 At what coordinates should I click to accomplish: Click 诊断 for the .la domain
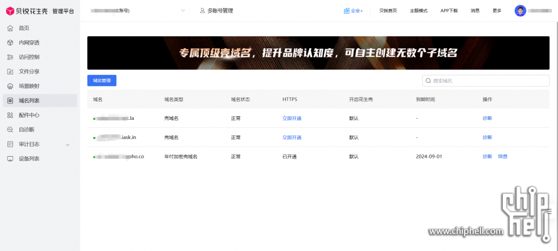[487, 118]
